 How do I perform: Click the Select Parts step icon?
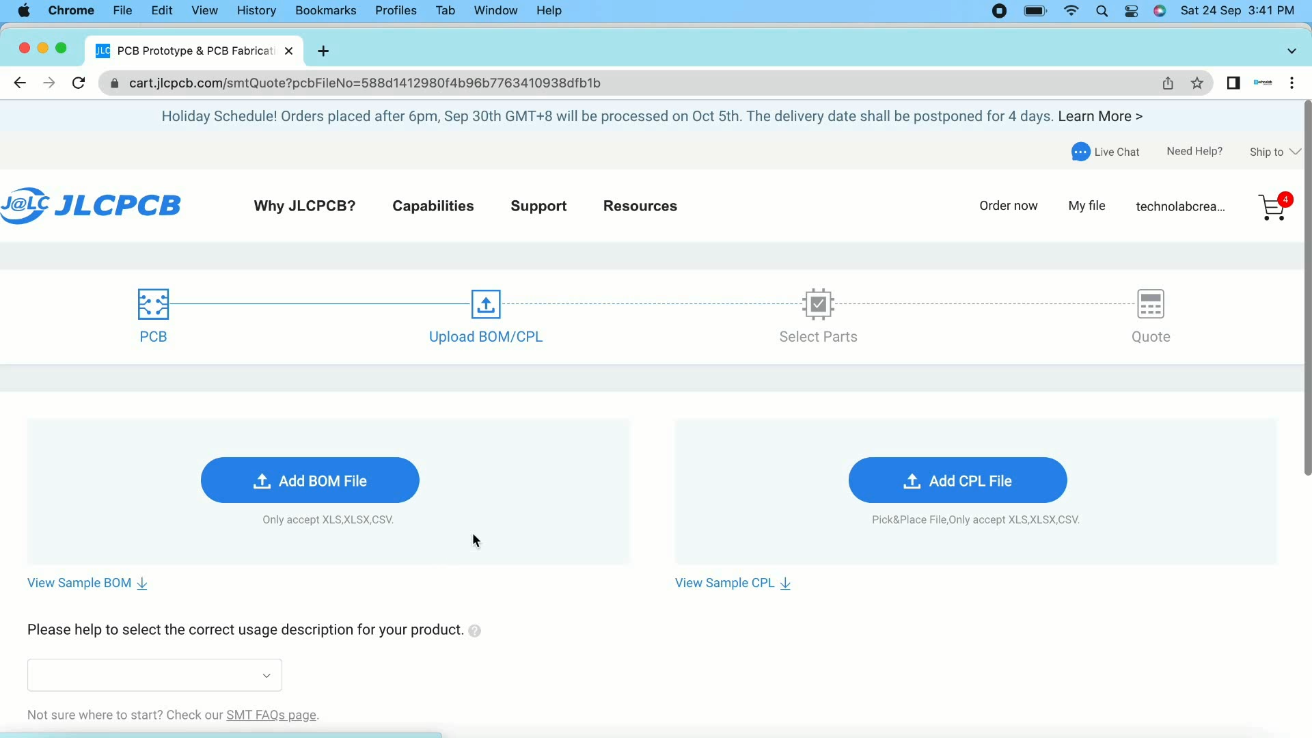pyautogui.click(x=818, y=304)
